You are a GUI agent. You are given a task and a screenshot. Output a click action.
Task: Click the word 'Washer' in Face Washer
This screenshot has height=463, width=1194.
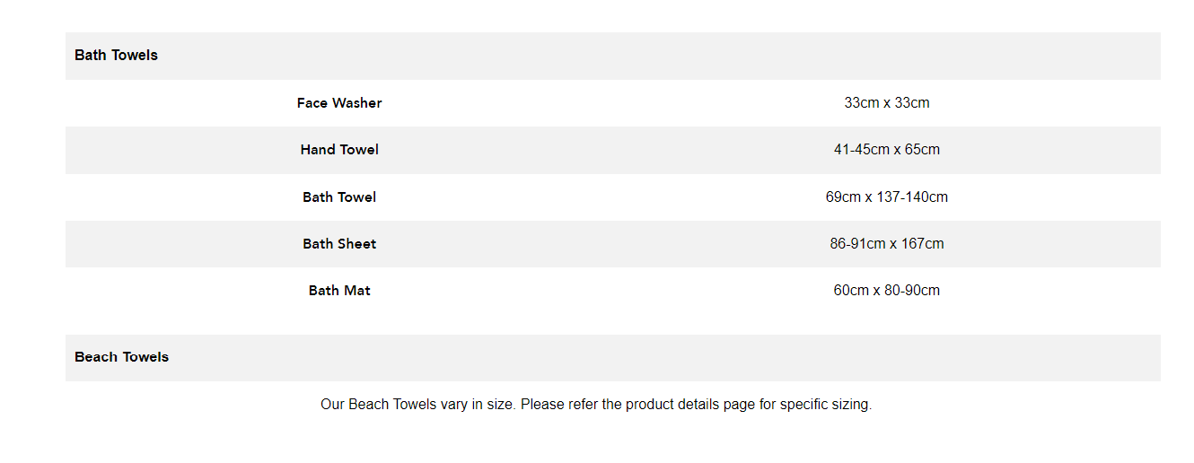(x=357, y=103)
